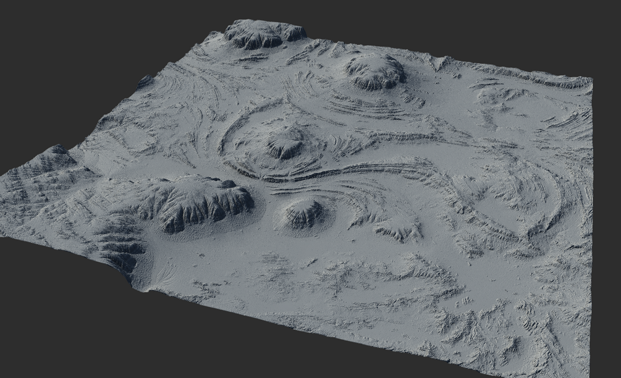The height and width of the screenshot is (378, 621).
Task: Click the small bump on the far back terrain edge
Action: pos(443,62)
